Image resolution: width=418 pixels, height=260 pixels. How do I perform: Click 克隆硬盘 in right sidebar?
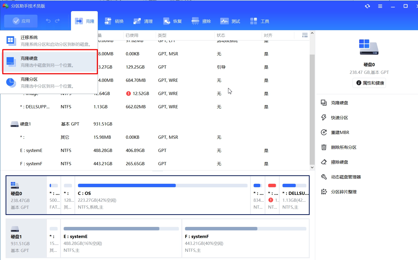(339, 103)
